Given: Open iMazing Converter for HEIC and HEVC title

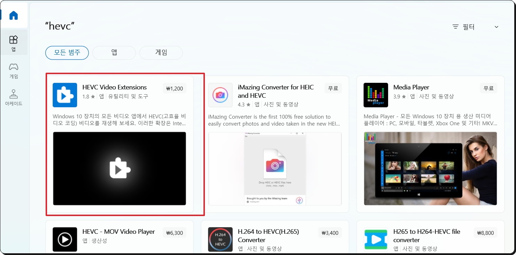Looking at the screenshot, I should click(x=276, y=91).
